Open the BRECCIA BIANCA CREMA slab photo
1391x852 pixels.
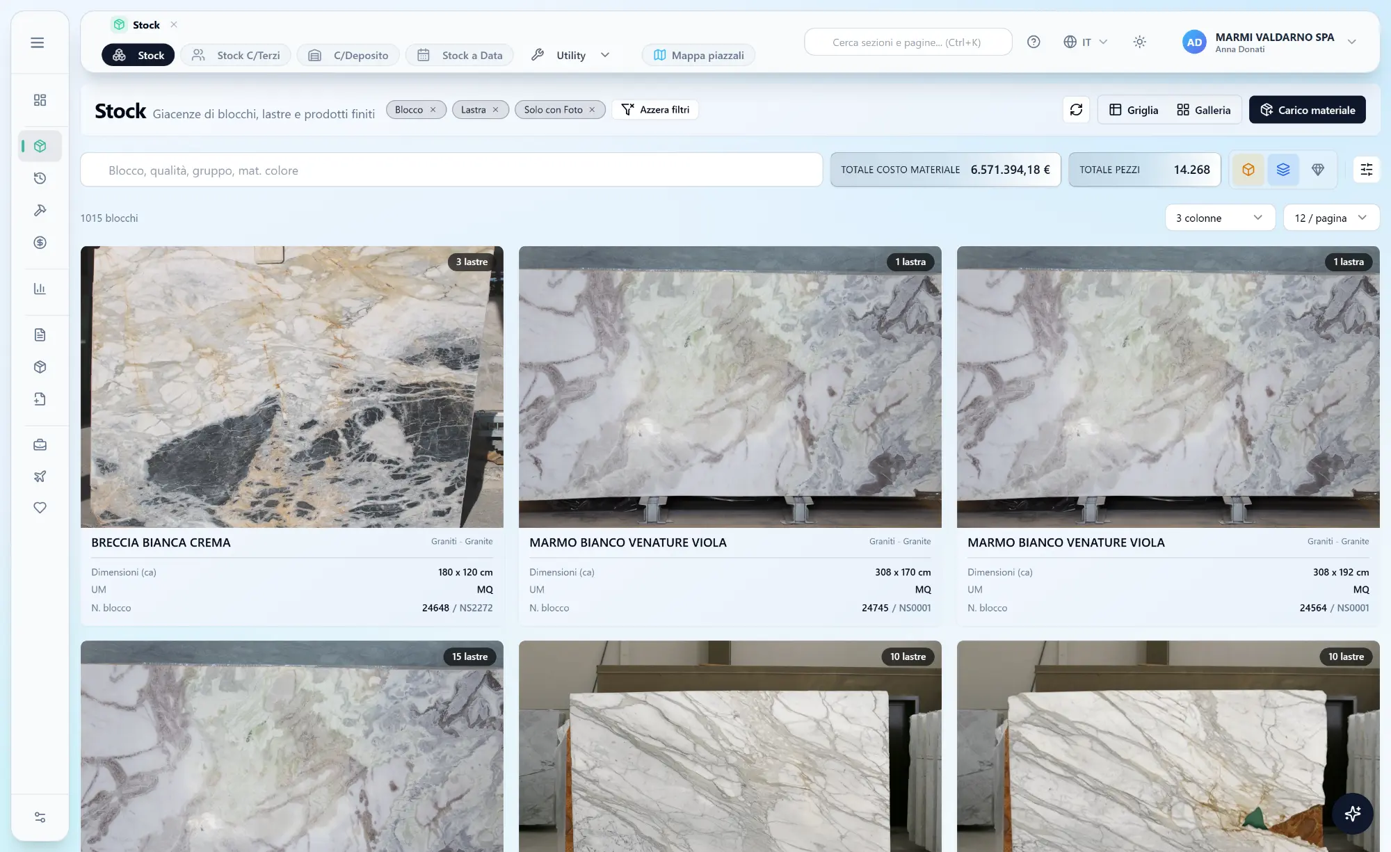(292, 387)
